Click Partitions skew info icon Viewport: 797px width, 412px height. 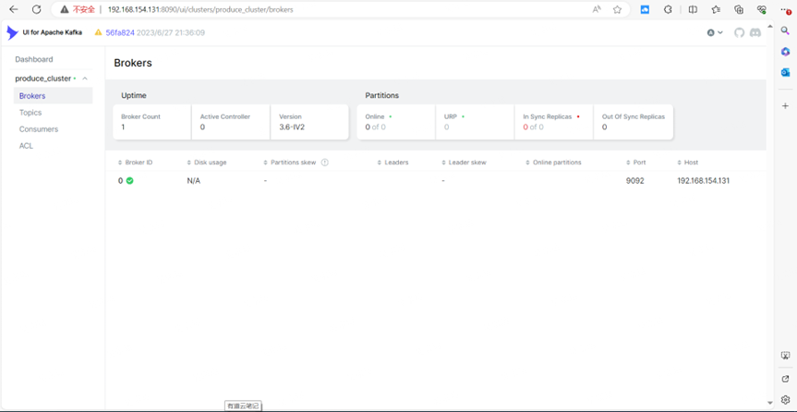tap(325, 163)
